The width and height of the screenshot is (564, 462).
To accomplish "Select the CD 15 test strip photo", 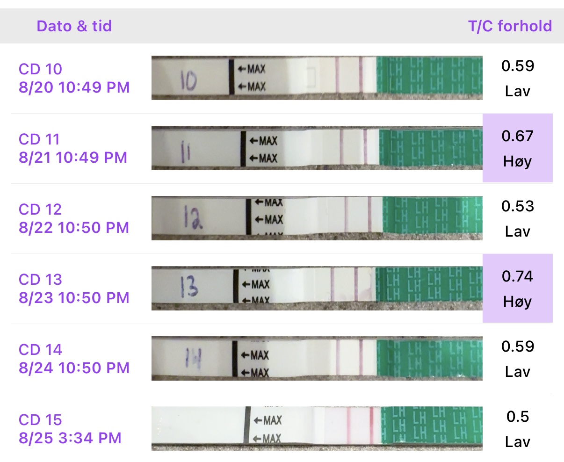I will click(317, 429).
